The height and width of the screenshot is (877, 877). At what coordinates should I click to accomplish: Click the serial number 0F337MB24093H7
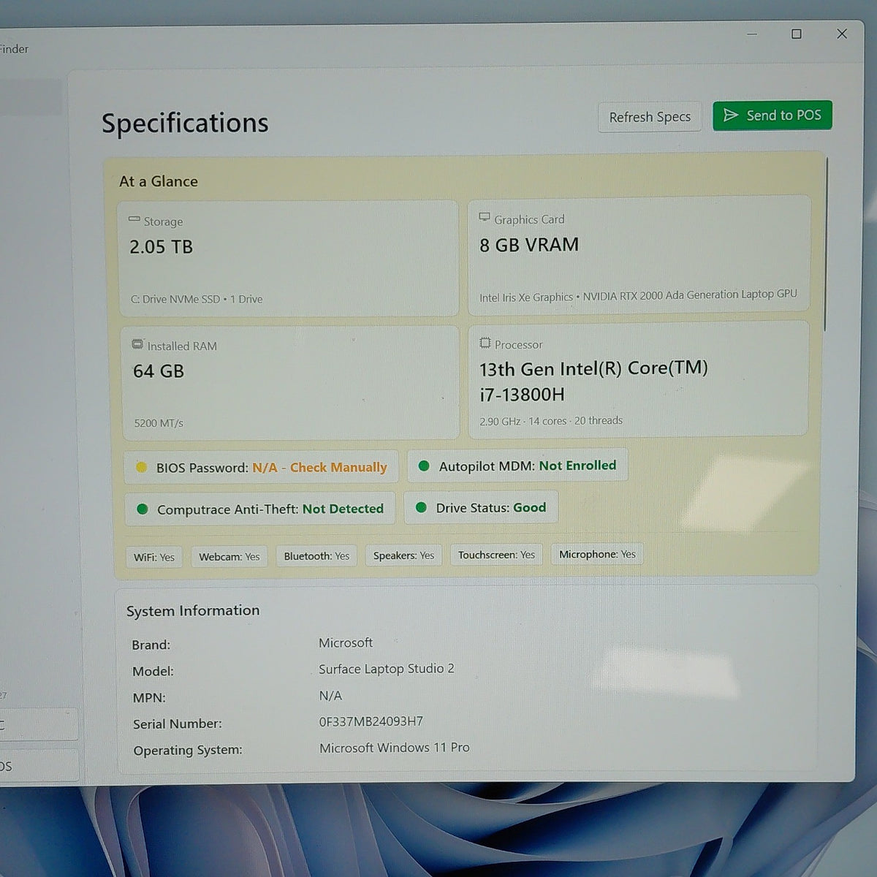[371, 721]
